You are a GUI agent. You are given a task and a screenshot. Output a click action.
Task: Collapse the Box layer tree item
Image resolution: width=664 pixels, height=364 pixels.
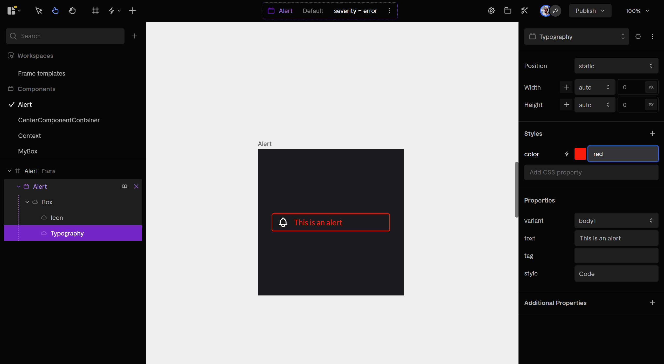[27, 202]
